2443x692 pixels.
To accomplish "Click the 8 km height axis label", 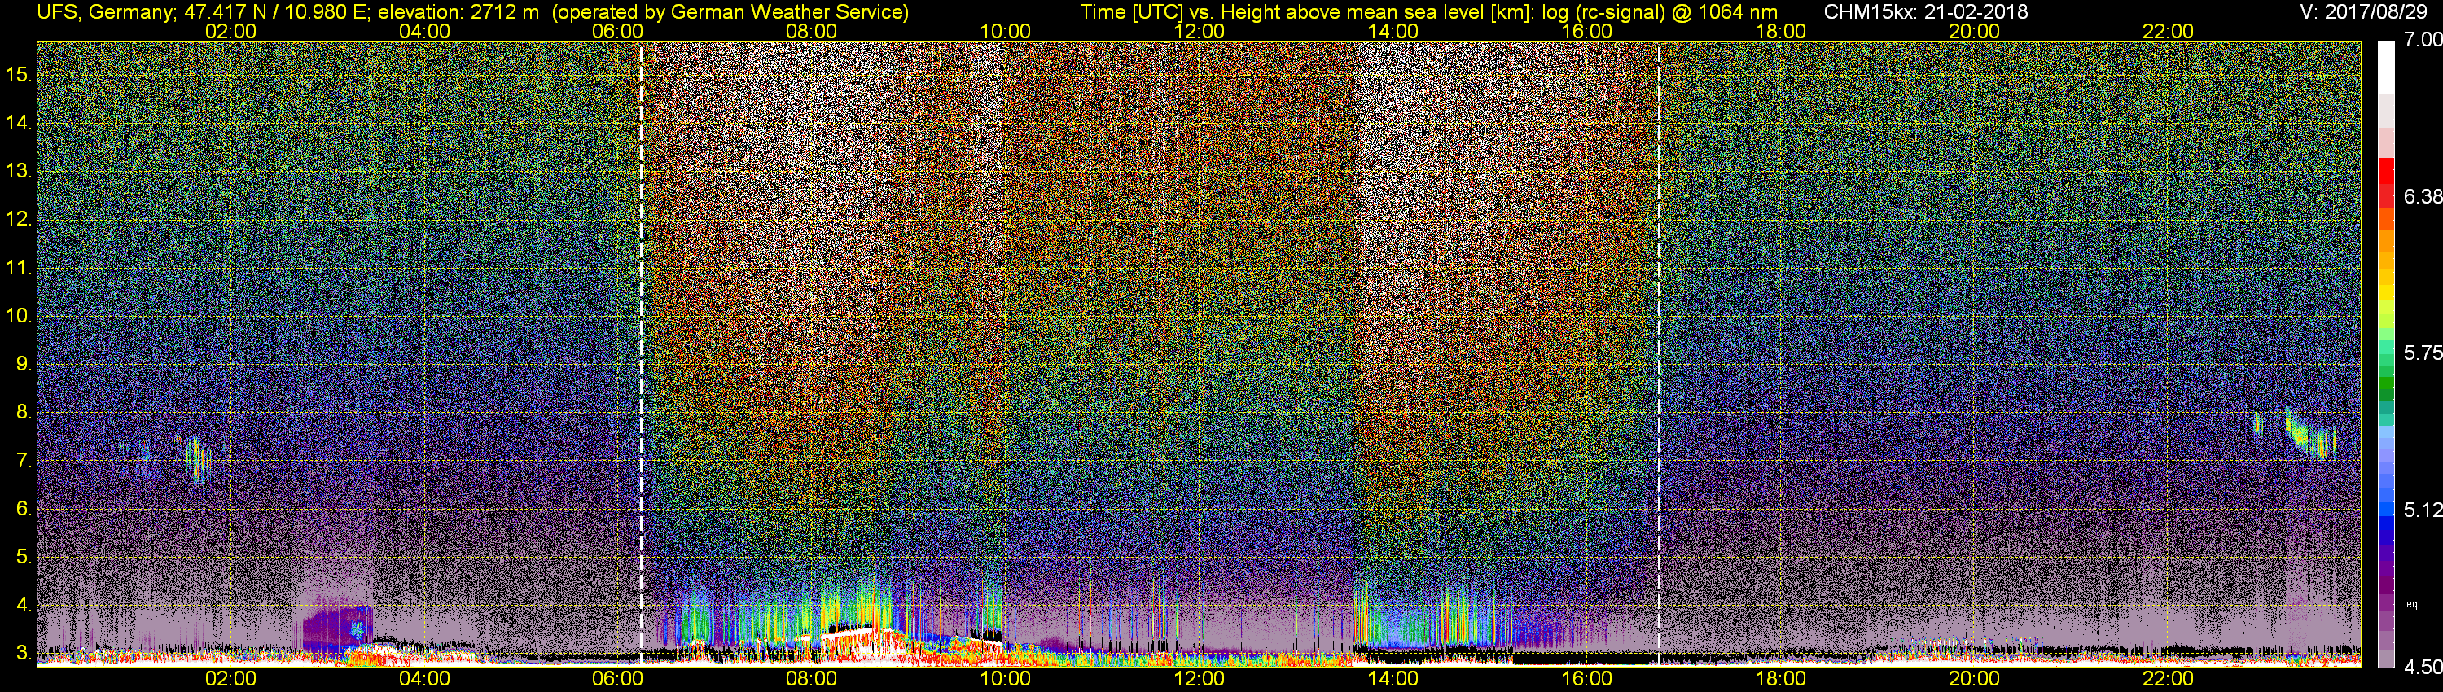I will [x=24, y=413].
